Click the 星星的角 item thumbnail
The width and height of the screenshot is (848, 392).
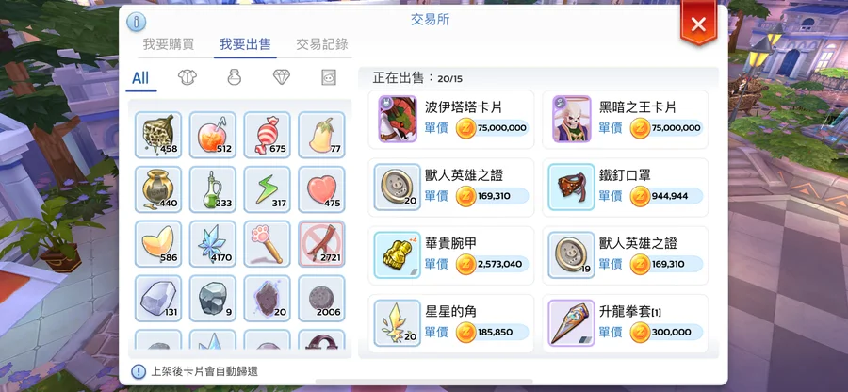397,323
